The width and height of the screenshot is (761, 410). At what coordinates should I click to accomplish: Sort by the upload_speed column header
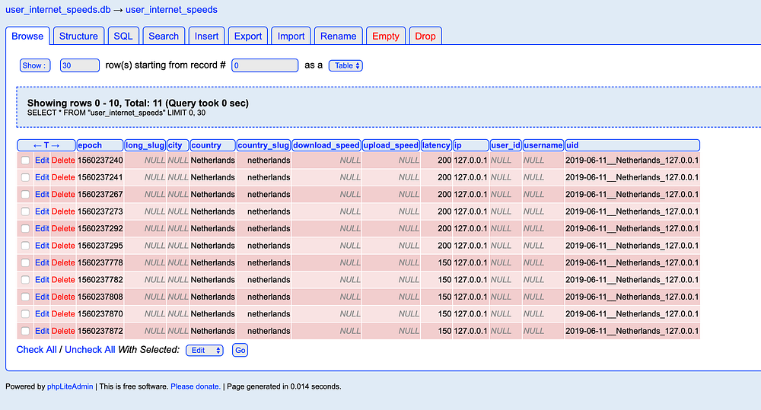pos(390,145)
